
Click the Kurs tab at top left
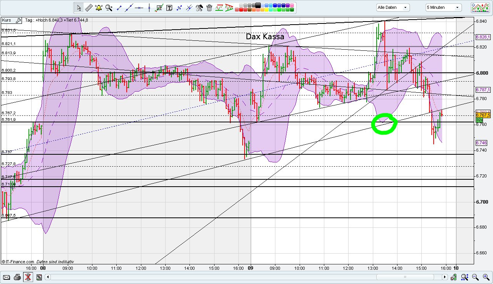tap(7, 20)
